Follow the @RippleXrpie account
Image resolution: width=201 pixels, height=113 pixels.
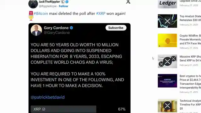[63, 6]
